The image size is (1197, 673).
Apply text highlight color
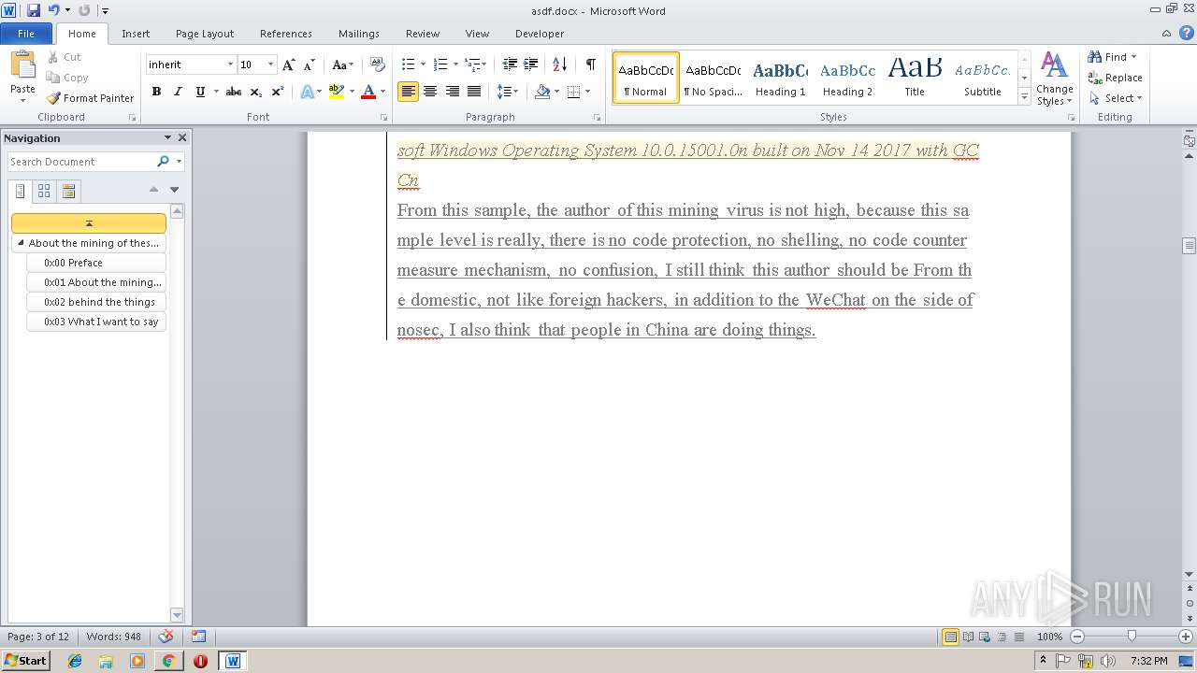pyautogui.click(x=337, y=92)
